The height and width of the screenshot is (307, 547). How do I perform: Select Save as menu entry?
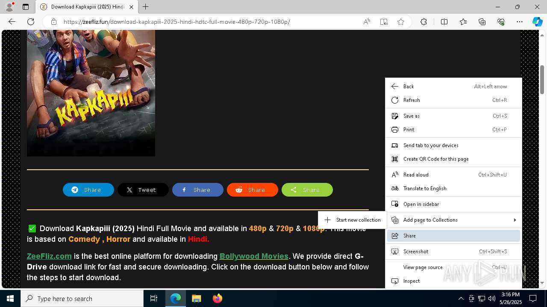(x=453, y=116)
